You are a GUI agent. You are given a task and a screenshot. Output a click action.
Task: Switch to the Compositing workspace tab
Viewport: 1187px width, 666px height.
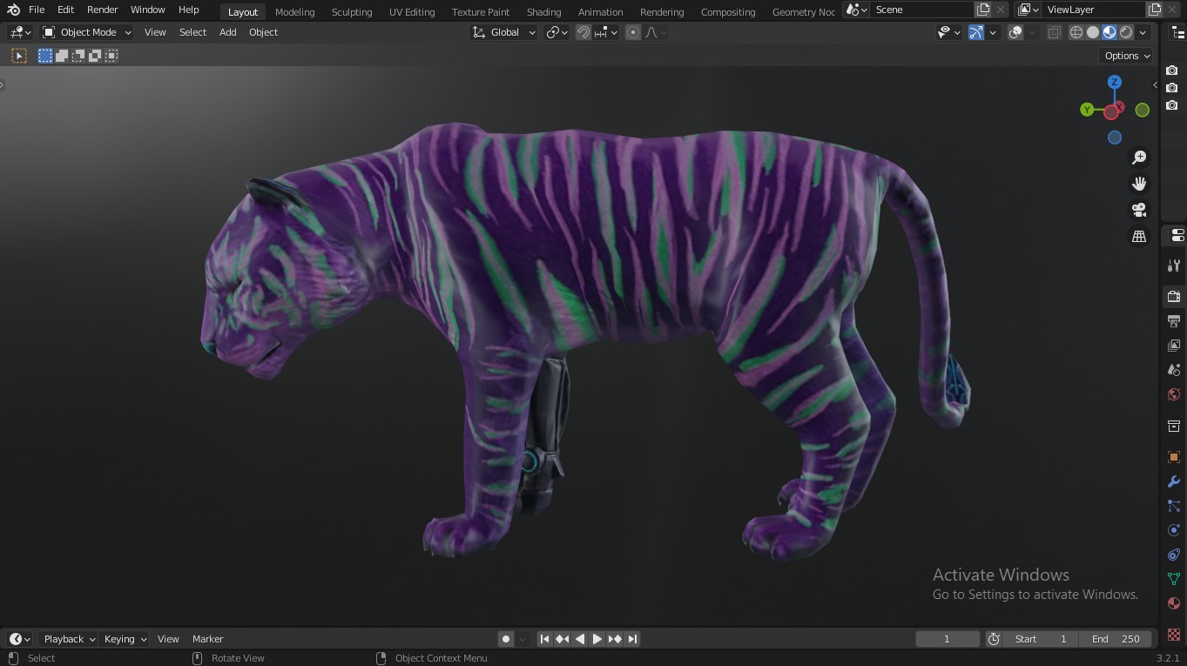pyautogui.click(x=728, y=12)
